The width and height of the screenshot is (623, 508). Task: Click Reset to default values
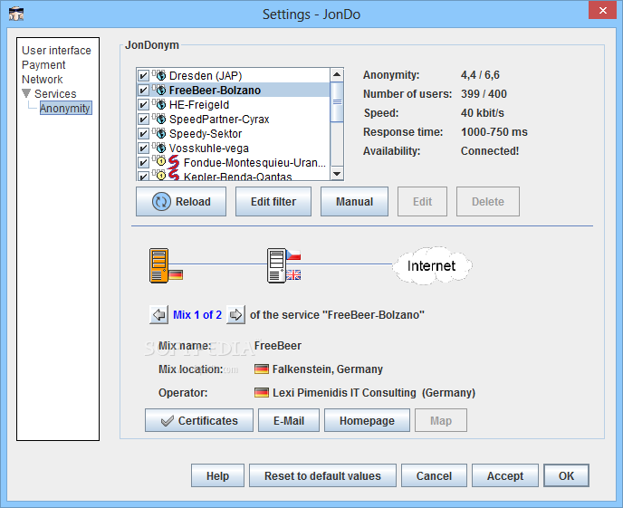click(x=322, y=475)
